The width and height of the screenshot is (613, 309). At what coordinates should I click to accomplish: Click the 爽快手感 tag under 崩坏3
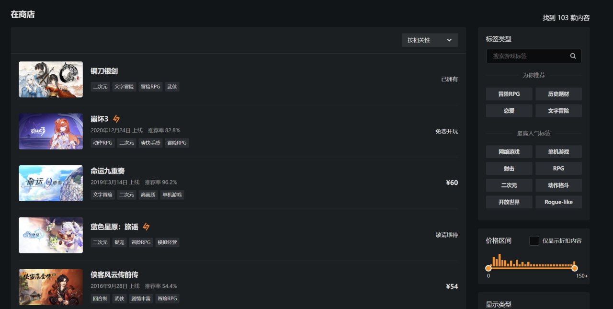pyautogui.click(x=151, y=143)
